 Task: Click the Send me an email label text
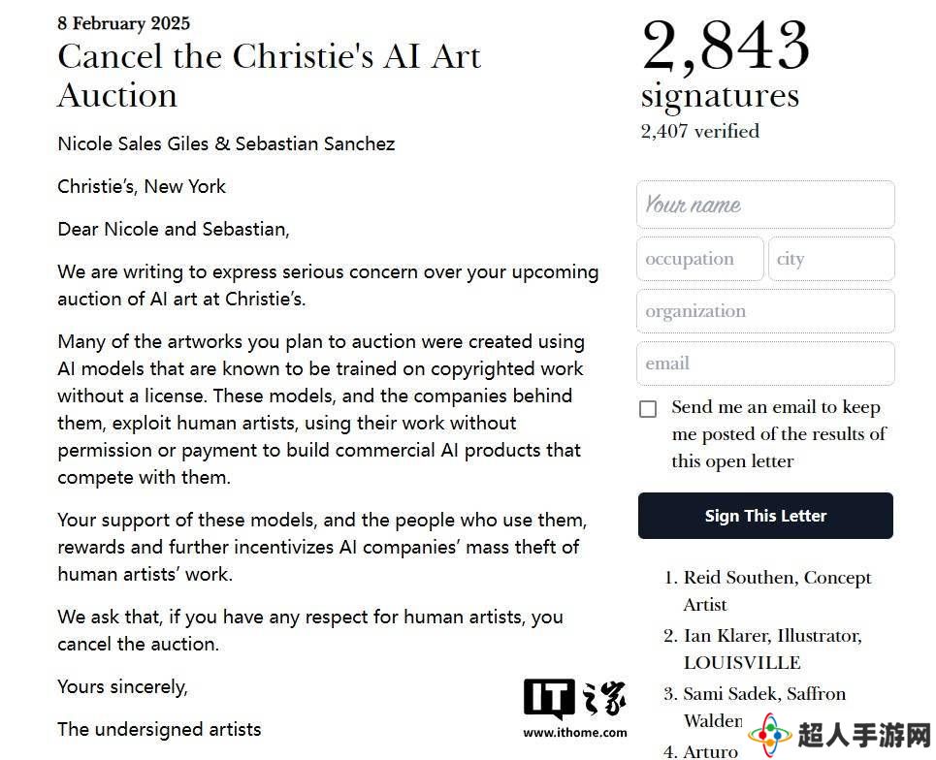pyautogui.click(x=779, y=433)
